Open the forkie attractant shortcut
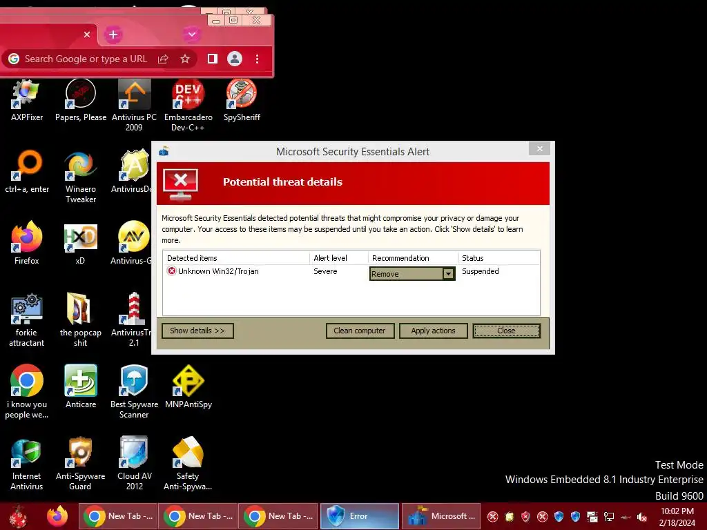The height and width of the screenshot is (530, 707). pyautogui.click(x=27, y=320)
